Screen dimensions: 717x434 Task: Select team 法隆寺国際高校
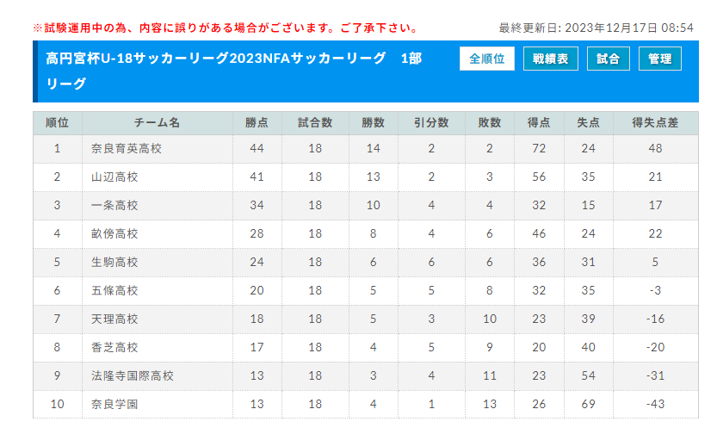pos(133,376)
